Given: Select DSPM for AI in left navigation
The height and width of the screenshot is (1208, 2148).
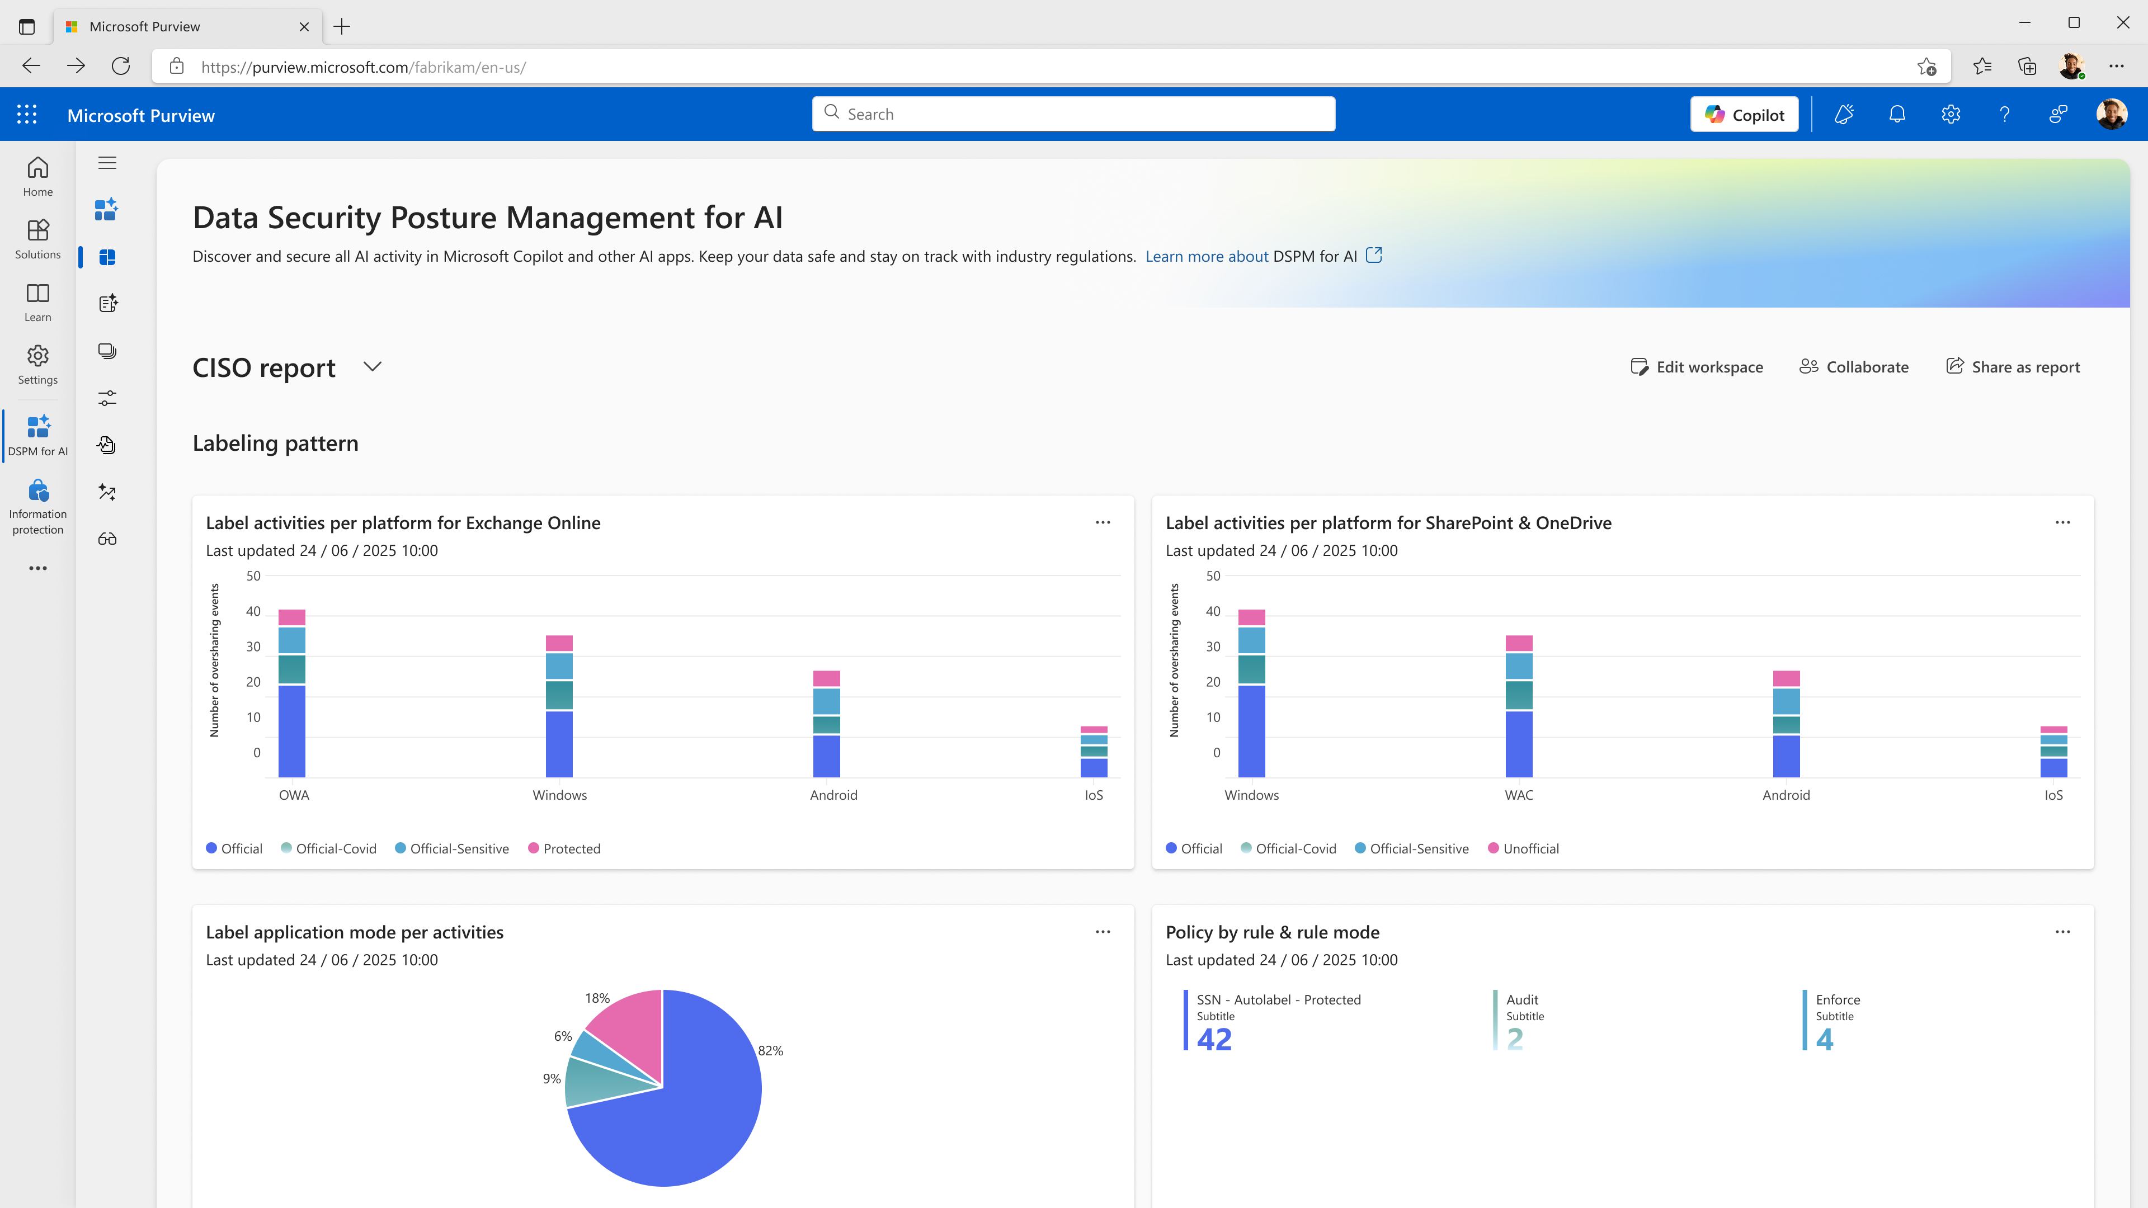Looking at the screenshot, I should click(37, 435).
